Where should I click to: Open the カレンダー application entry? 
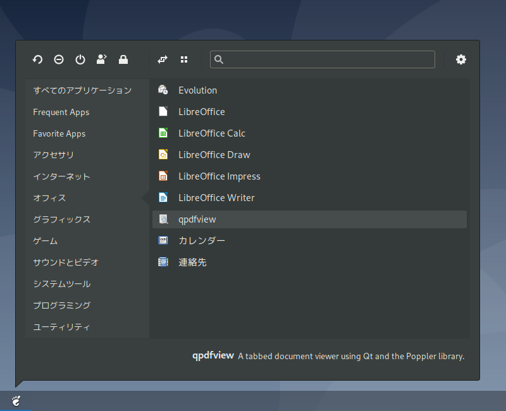point(309,240)
